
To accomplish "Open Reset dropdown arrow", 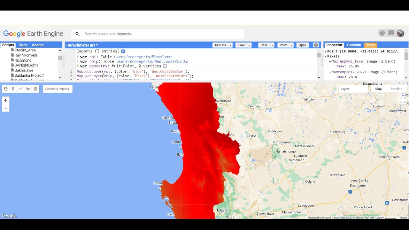I will point(291,45).
